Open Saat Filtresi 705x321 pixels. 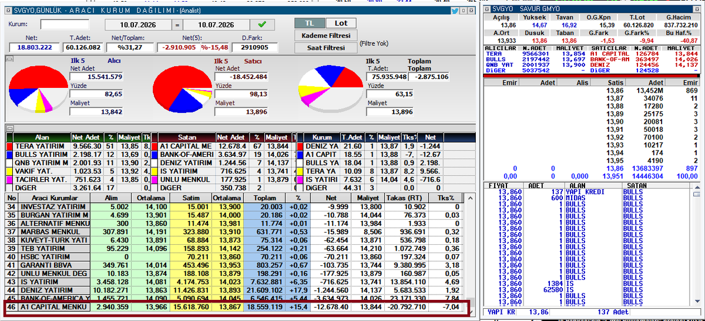[x=325, y=47]
